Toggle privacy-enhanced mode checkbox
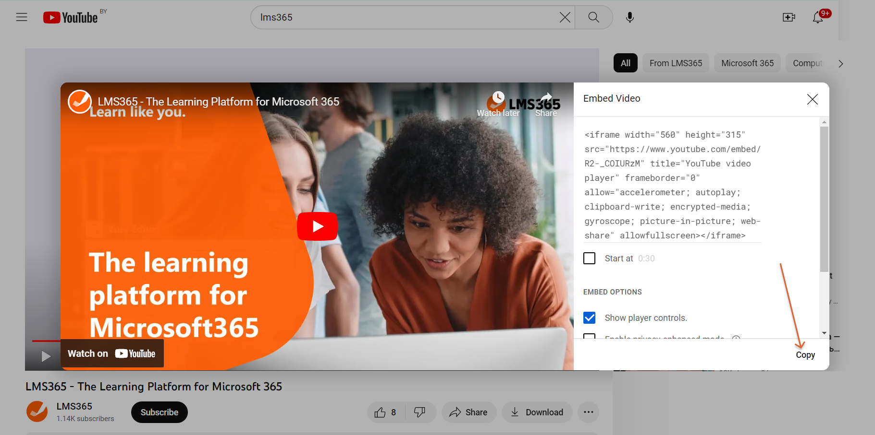 click(589, 336)
